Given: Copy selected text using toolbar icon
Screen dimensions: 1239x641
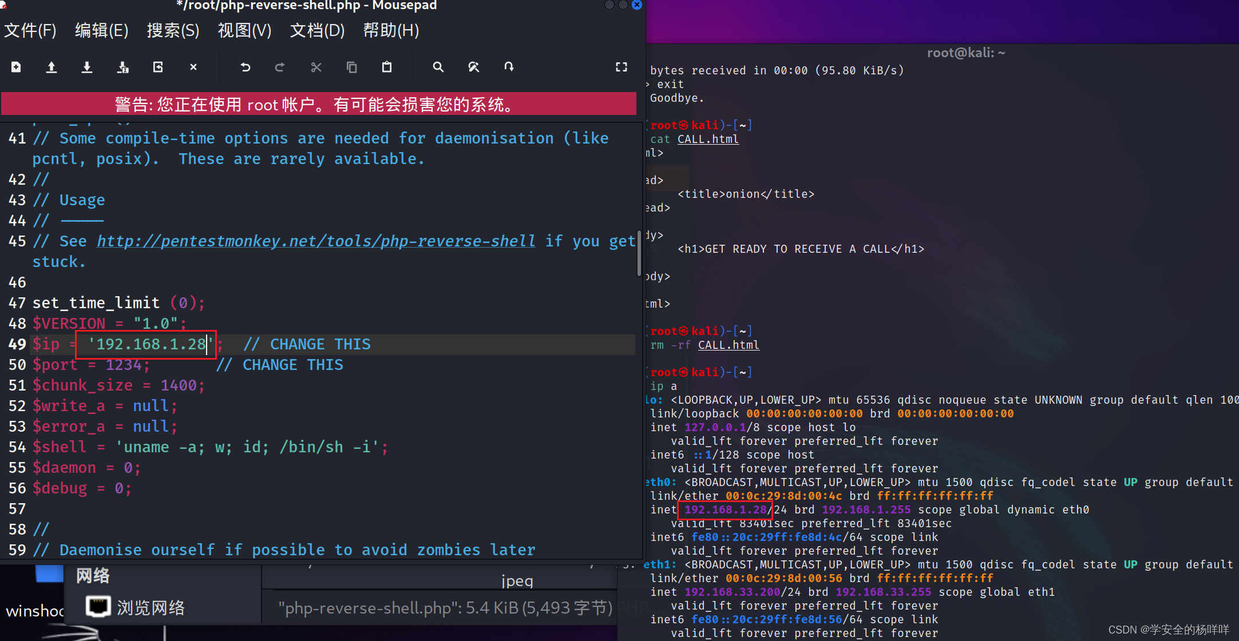Looking at the screenshot, I should 351,67.
